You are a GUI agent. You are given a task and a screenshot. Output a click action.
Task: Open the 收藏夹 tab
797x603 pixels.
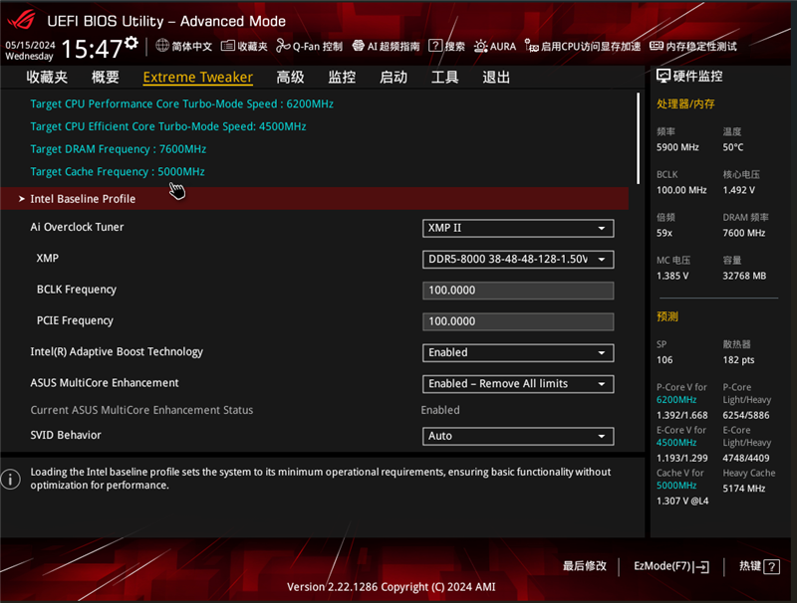[47, 78]
